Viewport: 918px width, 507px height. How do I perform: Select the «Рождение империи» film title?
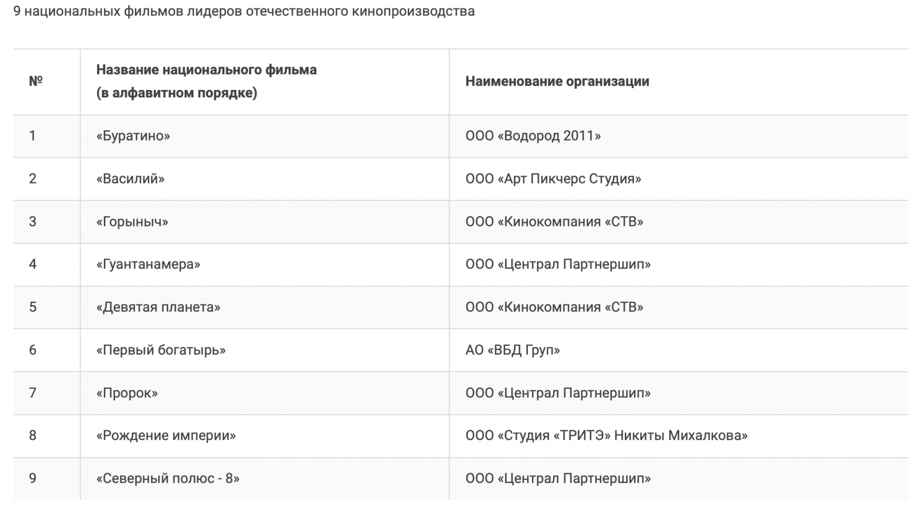[x=166, y=436]
